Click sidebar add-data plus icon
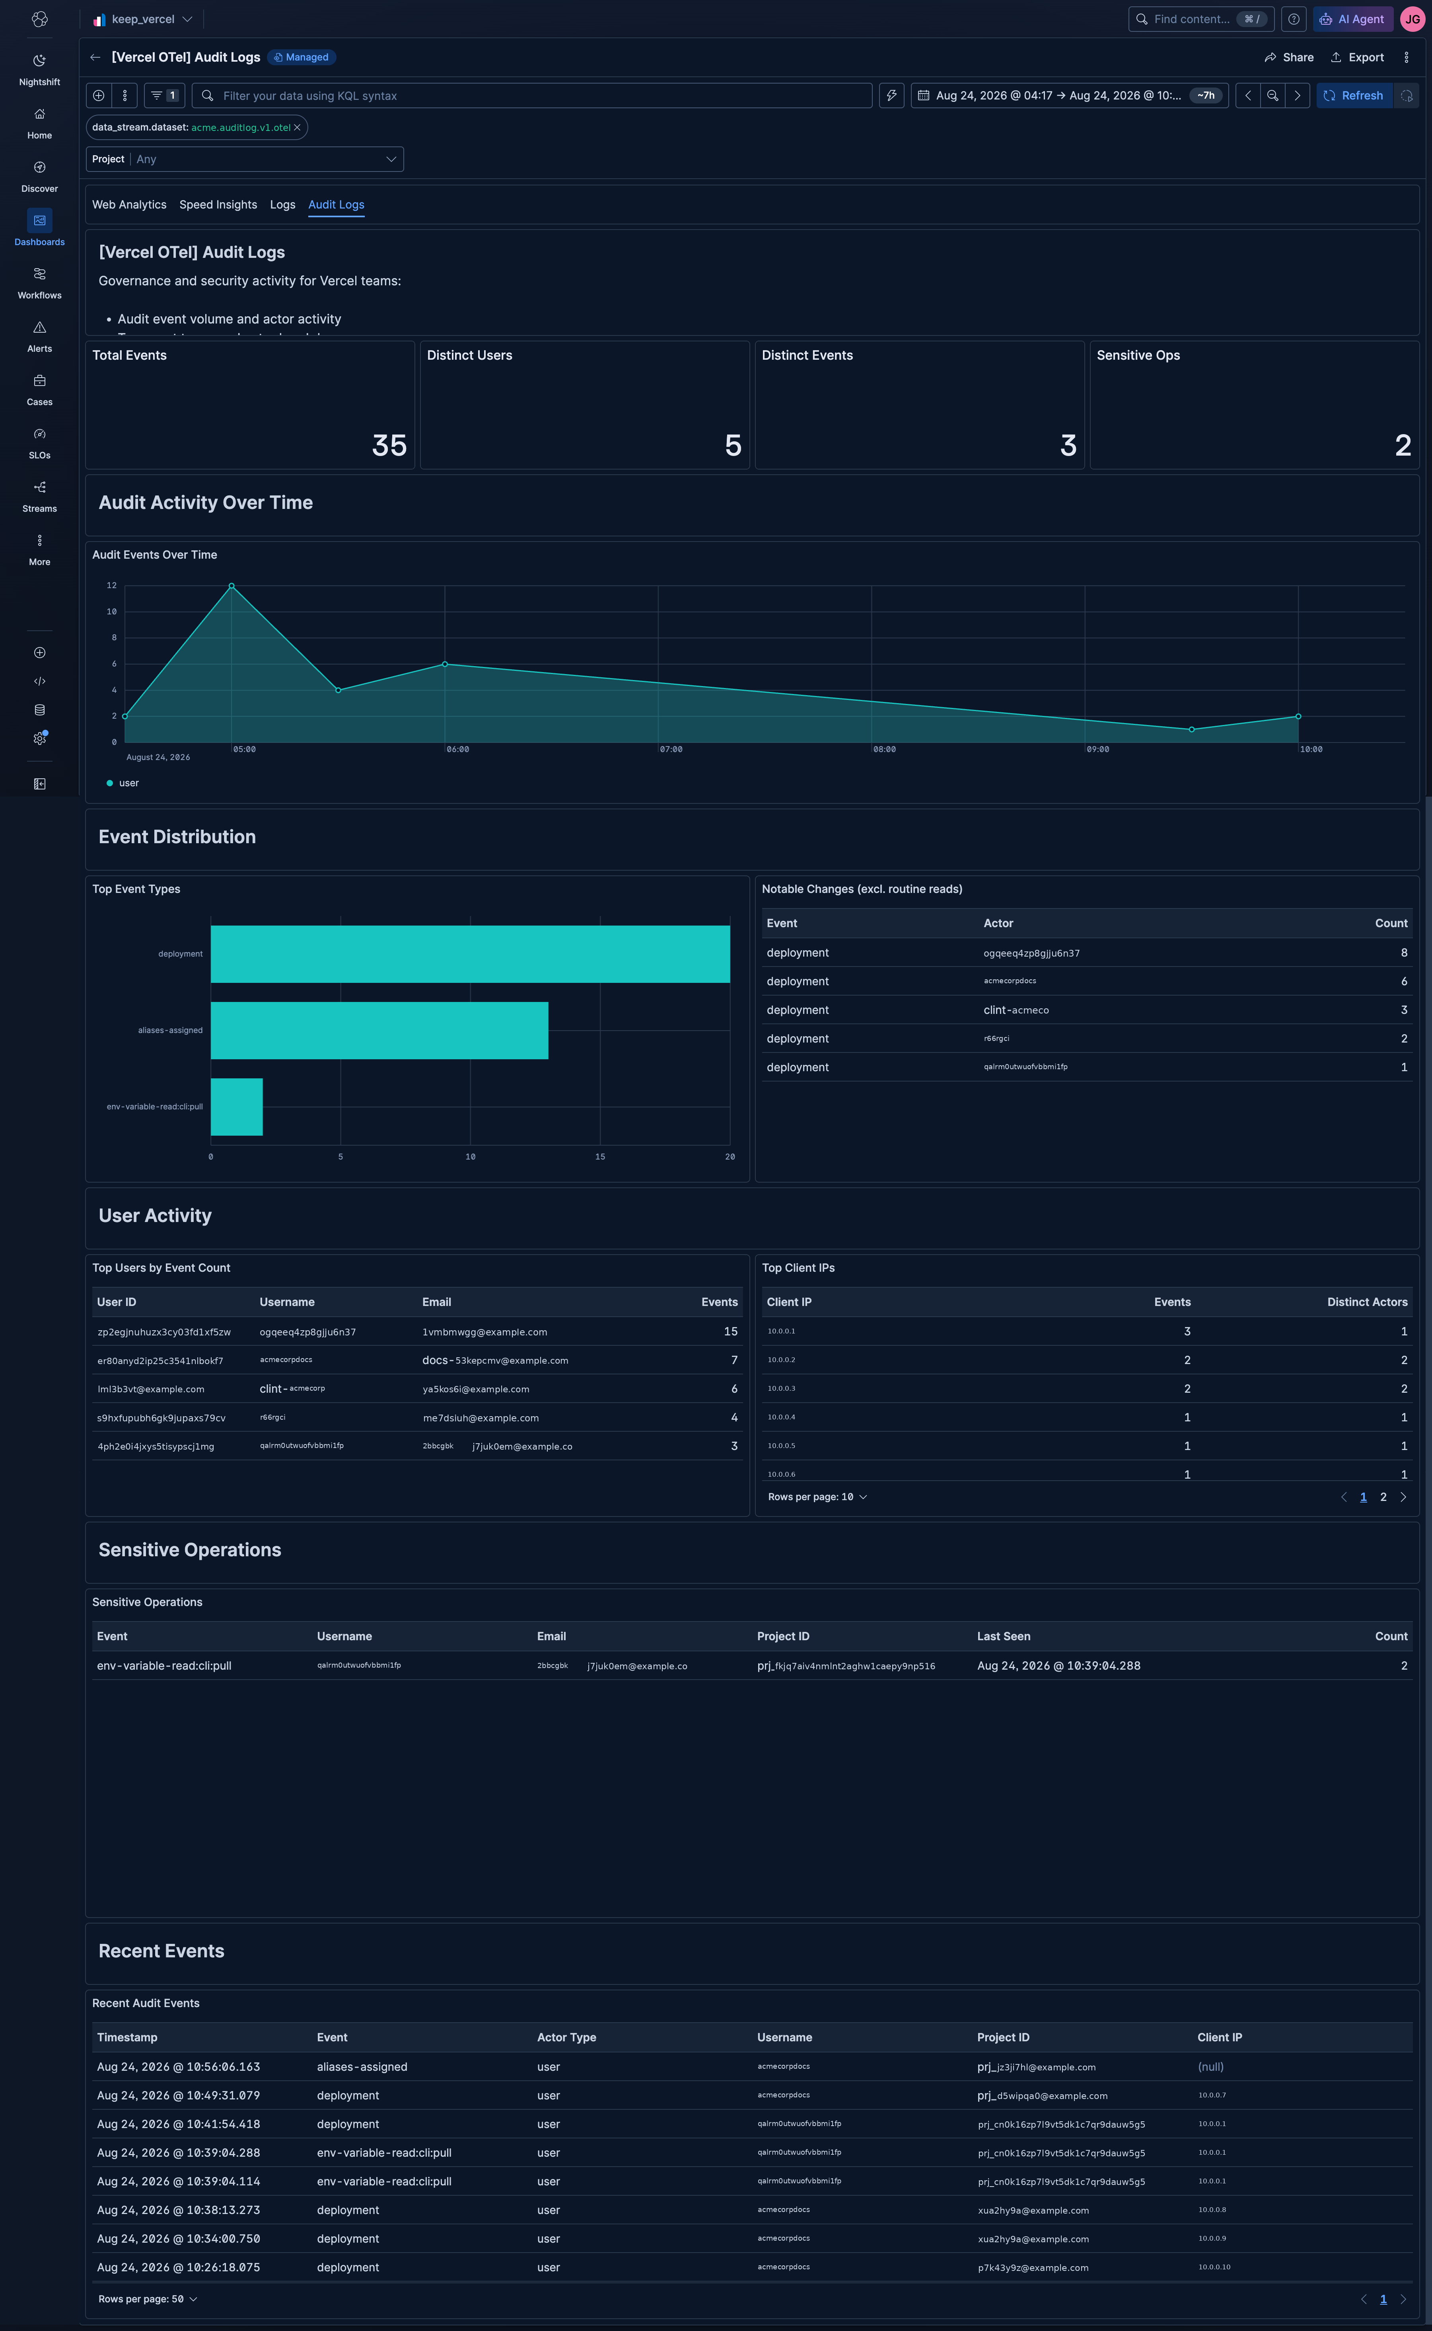Viewport: 1432px width, 2331px height. coord(39,653)
